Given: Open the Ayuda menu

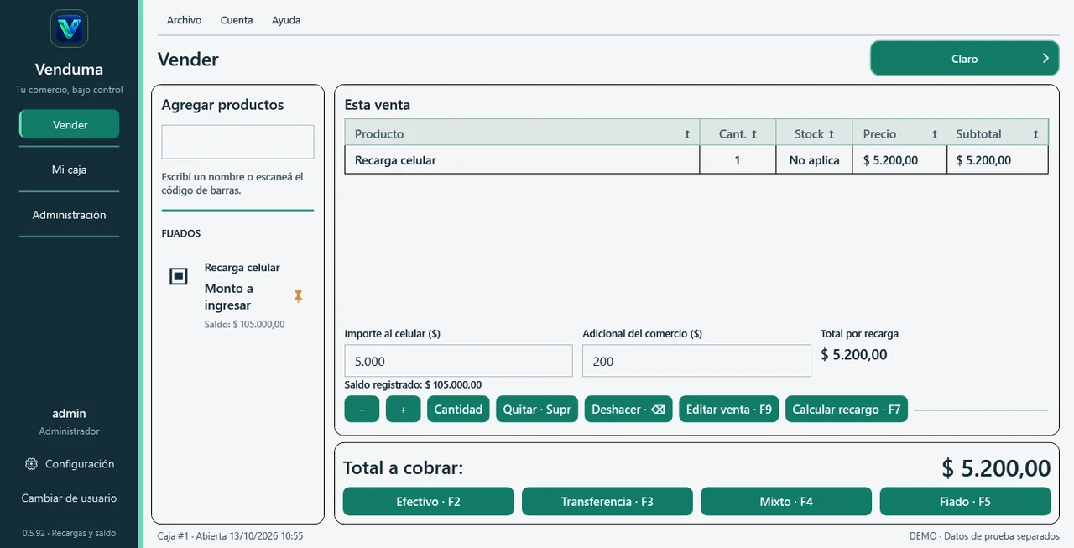Looking at the screenshot, I should point(286,20).
